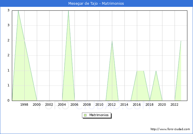Click the x-axis label 2020
This screenshot has height=134, width=193.
tap(162, 105)
